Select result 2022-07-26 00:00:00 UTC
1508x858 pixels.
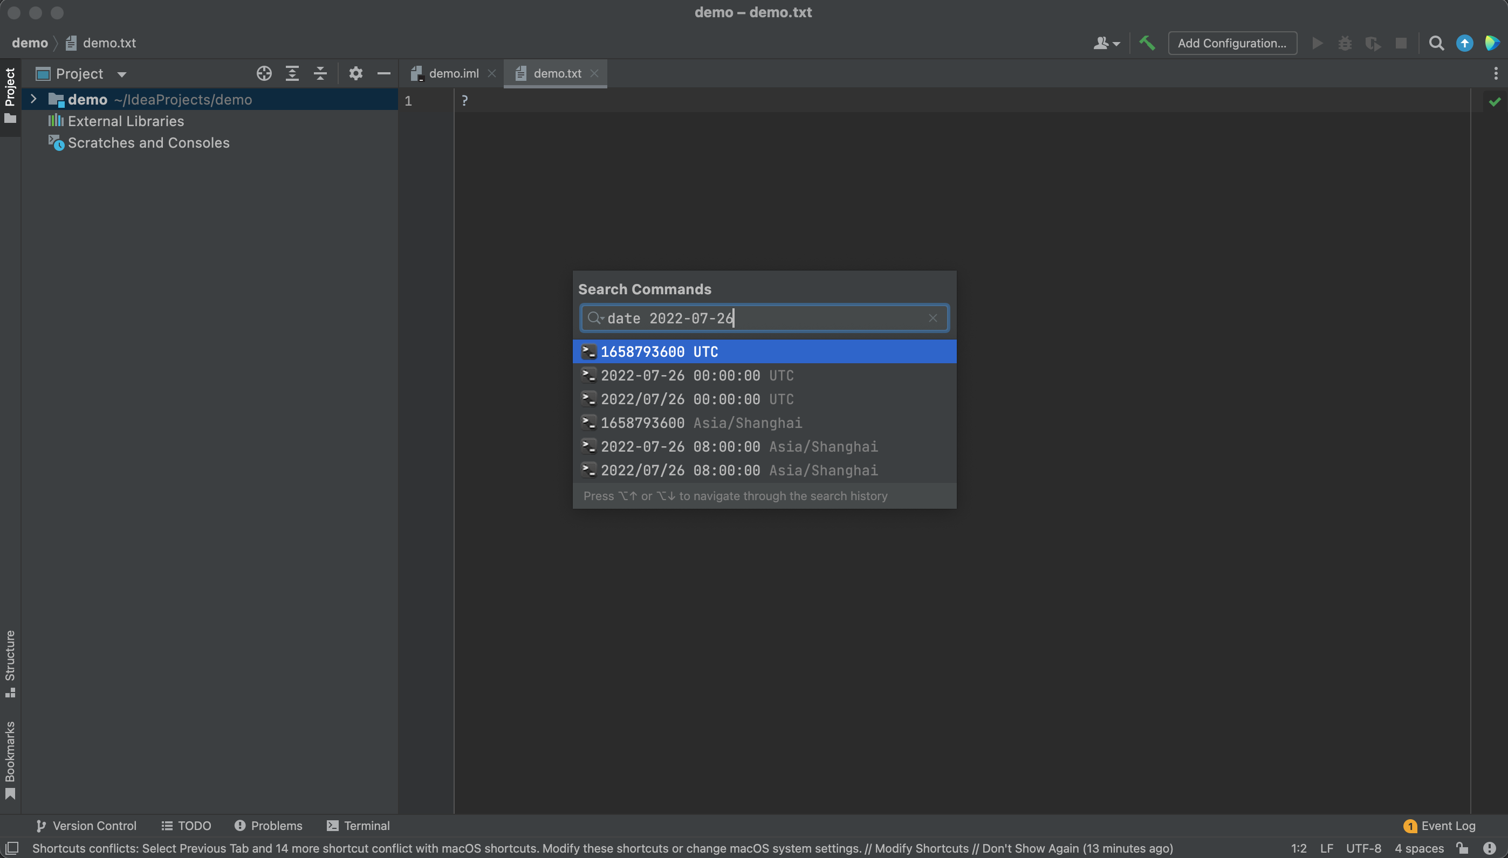pos(765,375)
